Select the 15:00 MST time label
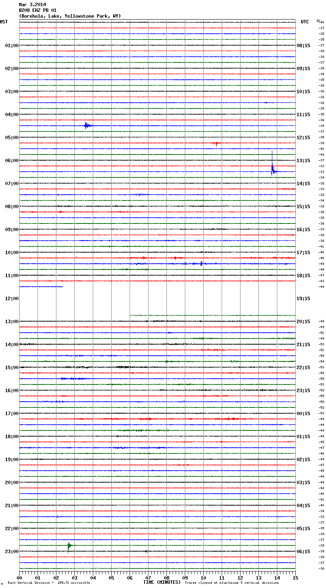This screenshot has width=326, height=588. pyautogui.click(x=12, y=368)
